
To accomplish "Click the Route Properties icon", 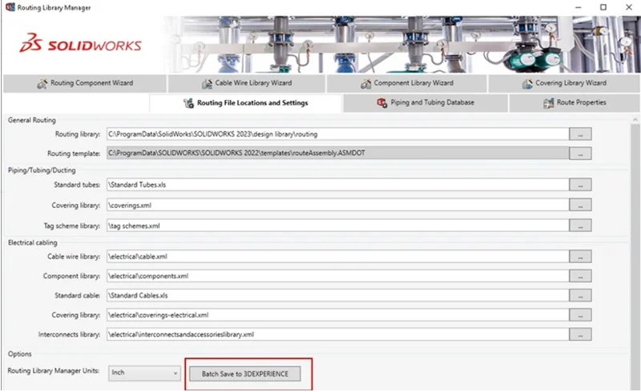I will pyautogui.click(x=548, y=103).
